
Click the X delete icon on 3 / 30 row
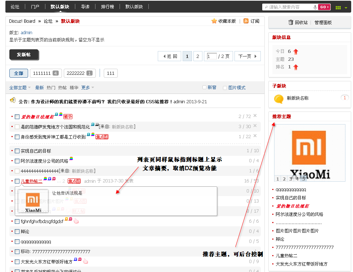coord(255,126)
